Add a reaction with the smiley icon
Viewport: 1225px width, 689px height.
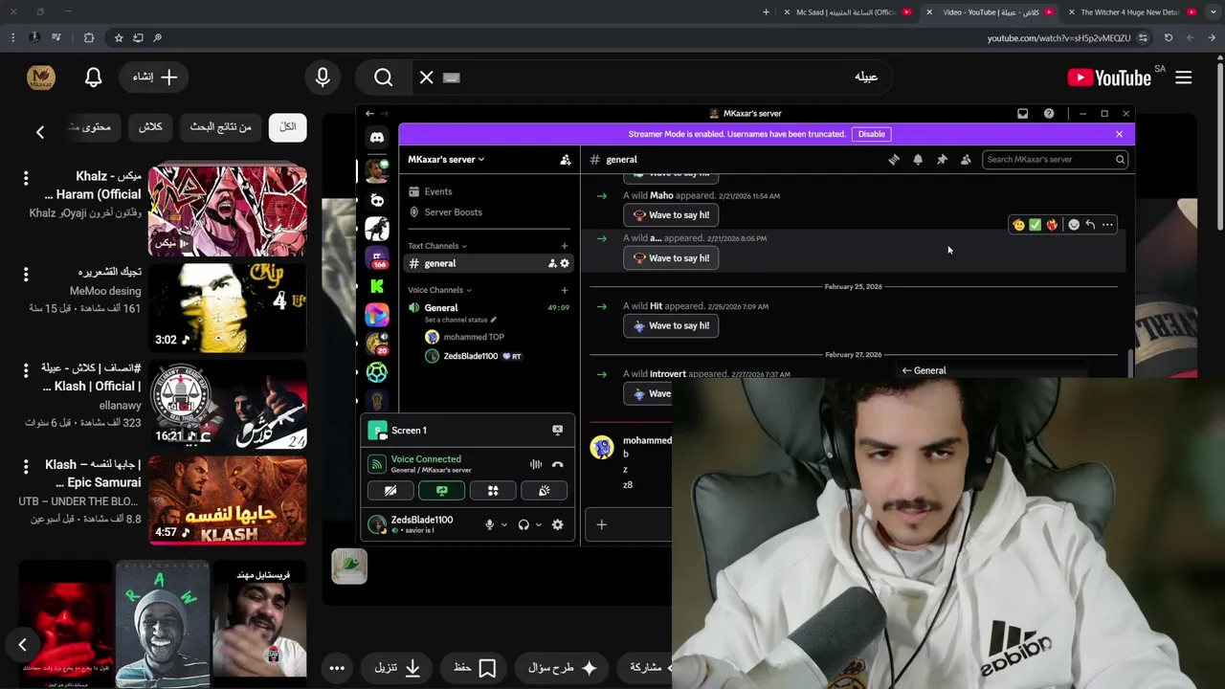pos(1074,225)
